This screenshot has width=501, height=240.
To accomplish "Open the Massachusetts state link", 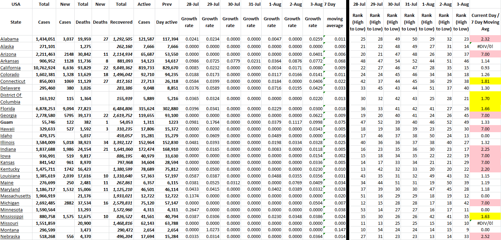I will point(16,196).
